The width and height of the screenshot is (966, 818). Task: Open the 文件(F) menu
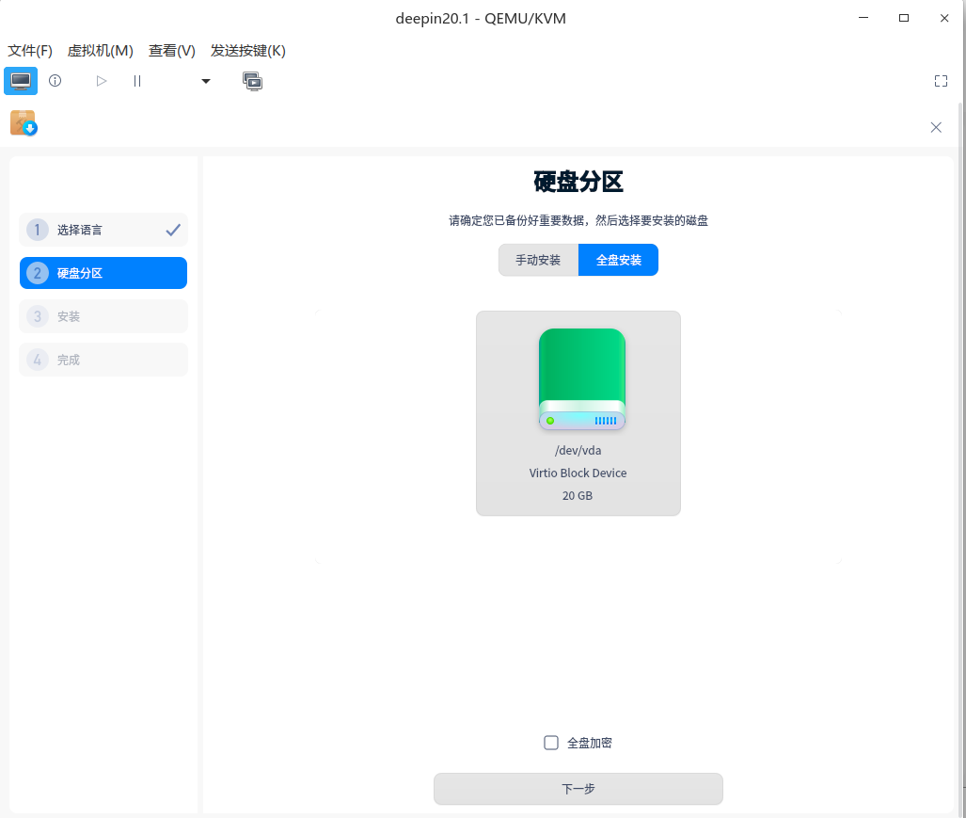tap(30, 51)
